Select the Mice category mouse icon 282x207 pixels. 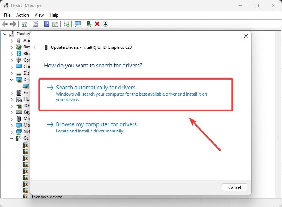point(19,119)
